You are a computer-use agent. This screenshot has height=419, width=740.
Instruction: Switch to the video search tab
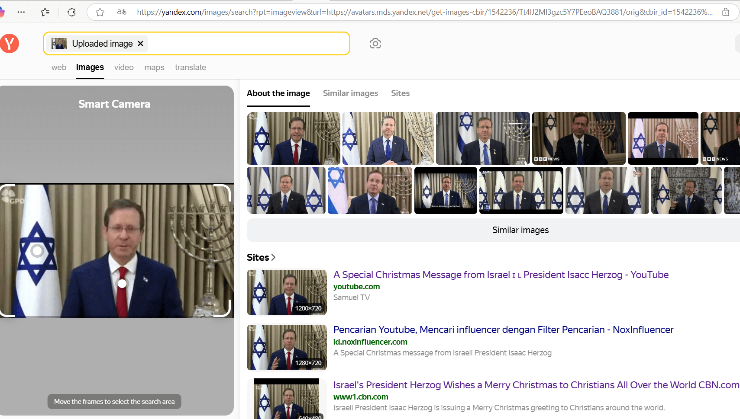pos(124,67)
